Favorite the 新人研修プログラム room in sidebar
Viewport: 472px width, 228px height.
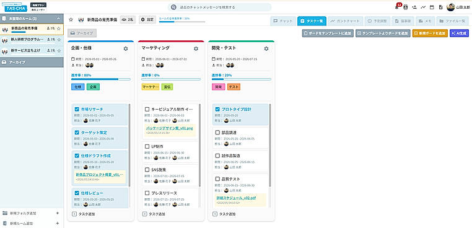coord(59,40)
